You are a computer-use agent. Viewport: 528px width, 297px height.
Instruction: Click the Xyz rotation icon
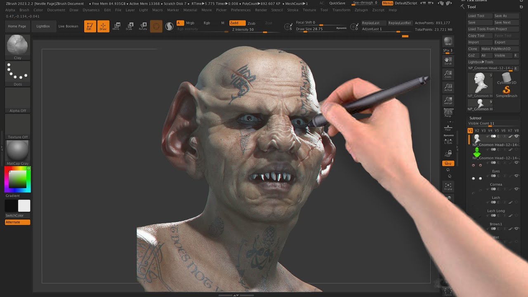[448, 163]
